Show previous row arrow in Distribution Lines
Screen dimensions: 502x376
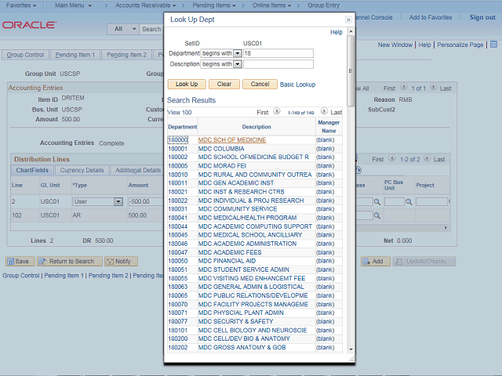[x=392, y=158]
